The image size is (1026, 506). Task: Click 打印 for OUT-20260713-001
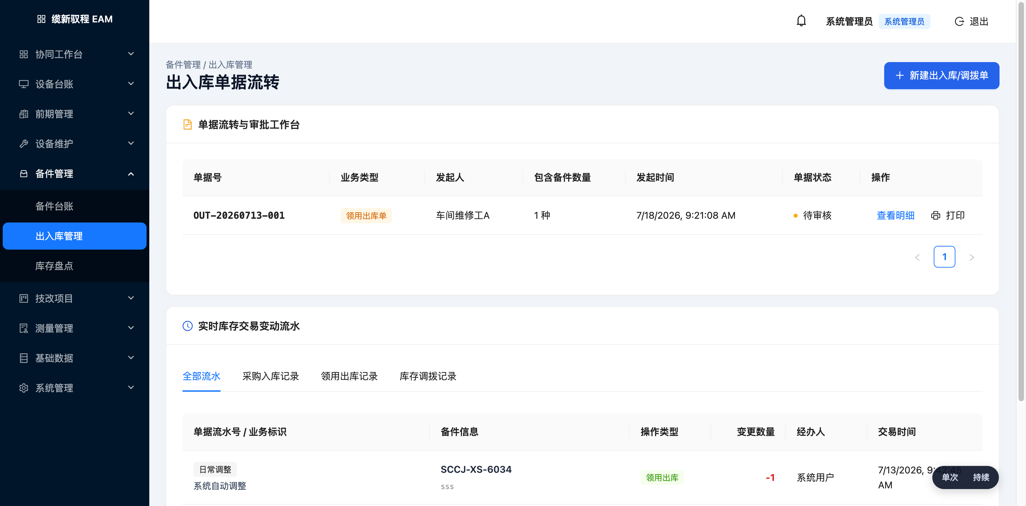(x=948, y=215)
